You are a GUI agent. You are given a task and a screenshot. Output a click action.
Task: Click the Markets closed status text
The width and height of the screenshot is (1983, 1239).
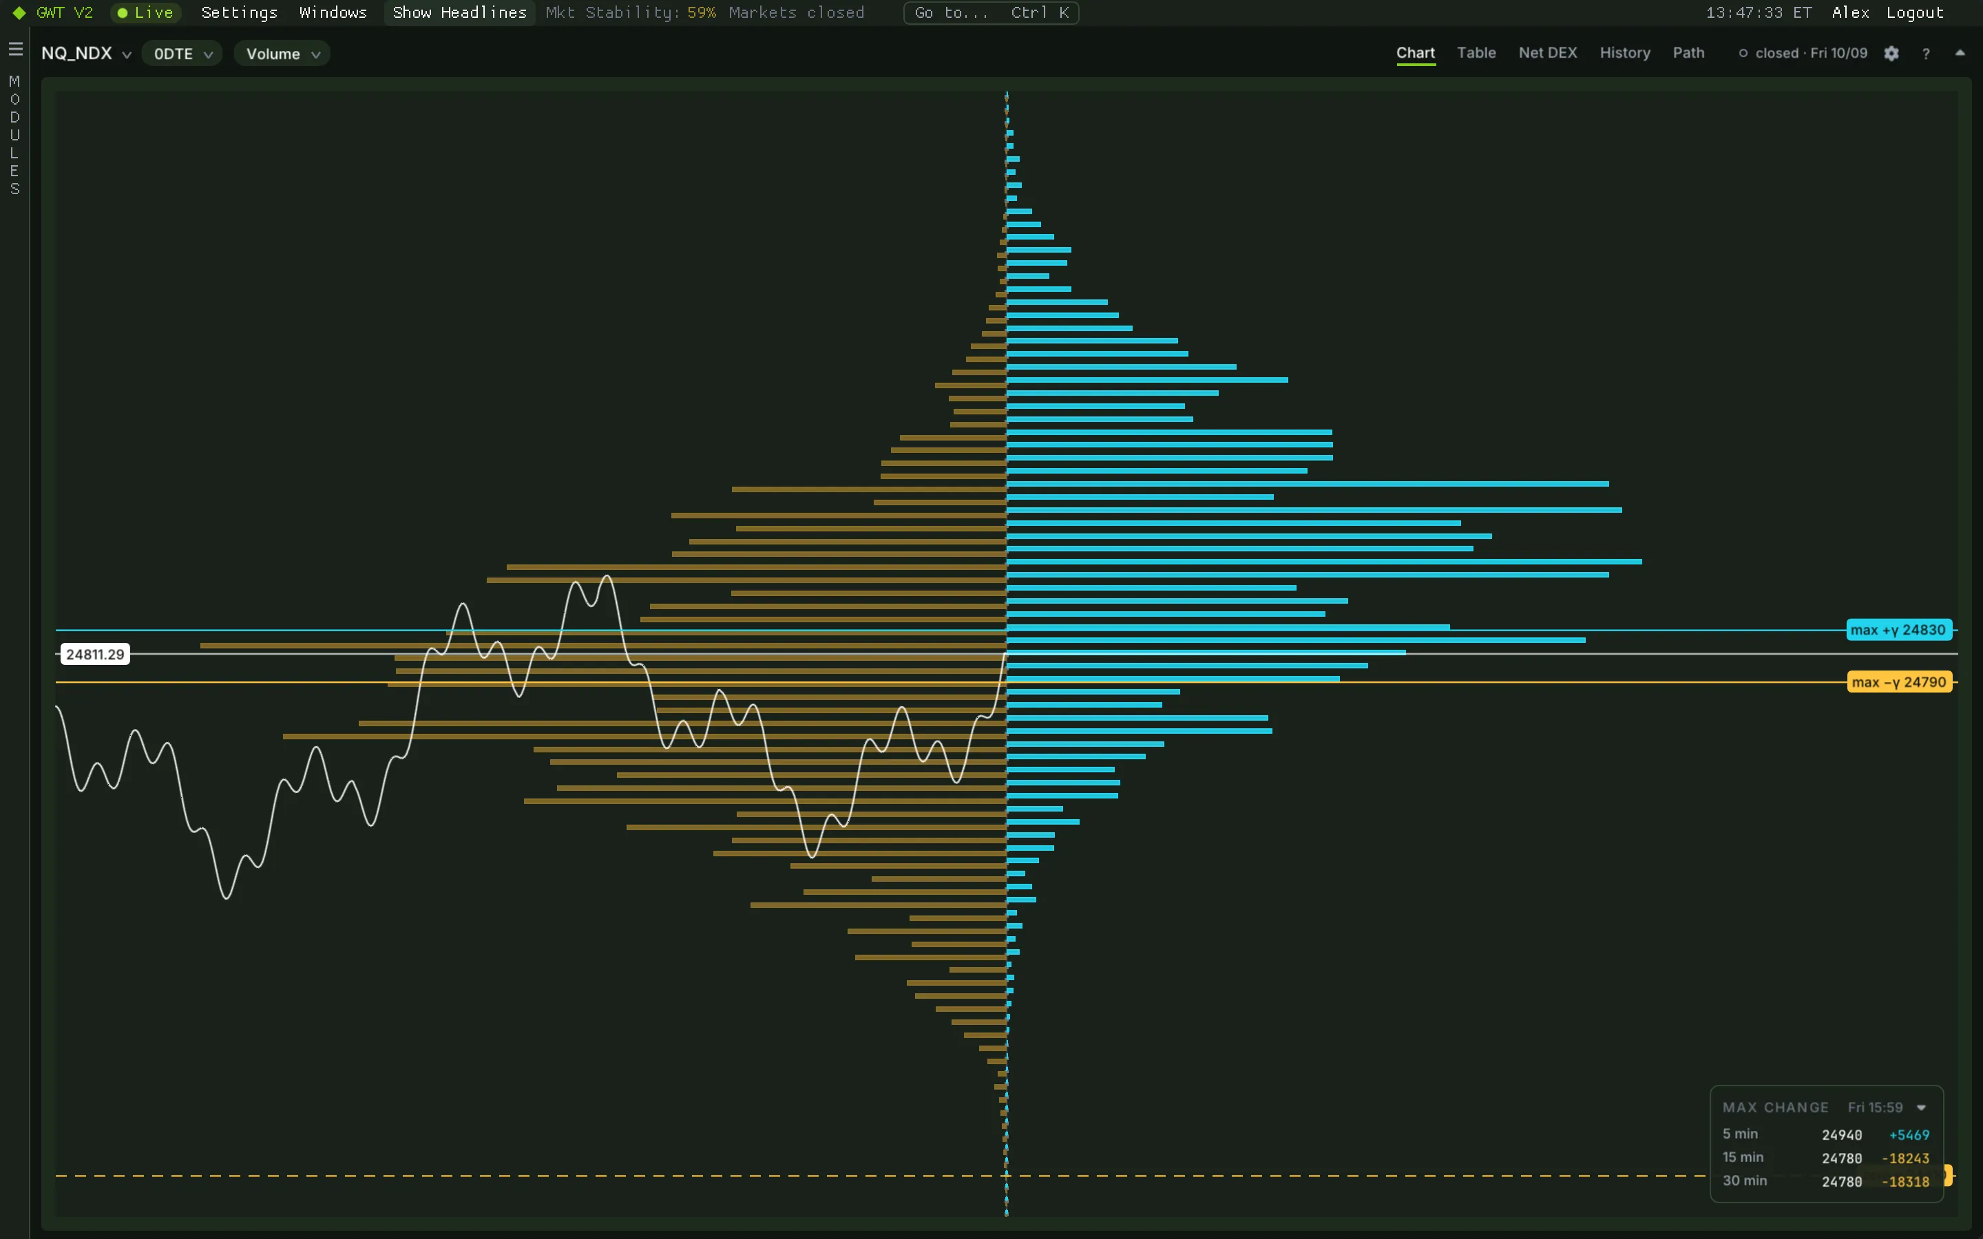coord(797,13)
